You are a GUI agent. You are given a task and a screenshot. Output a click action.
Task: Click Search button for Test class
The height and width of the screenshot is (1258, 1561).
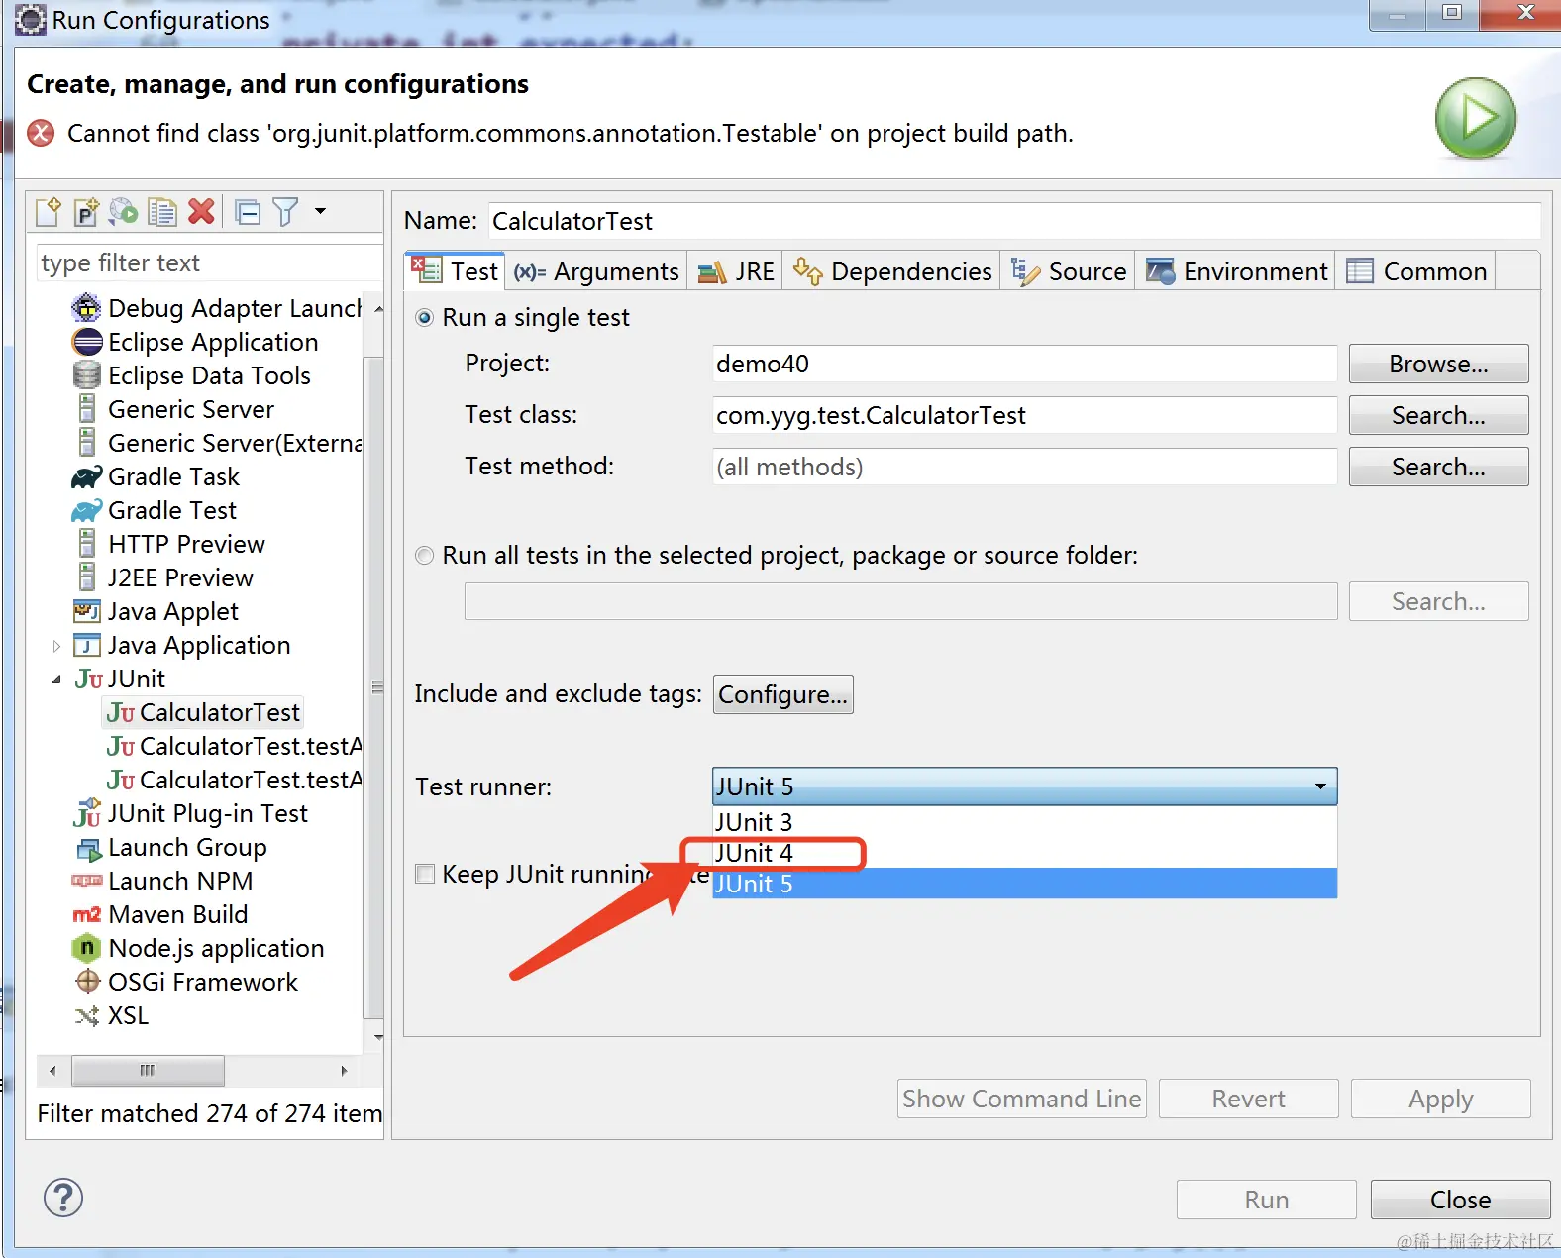pyautogui.click(x=1438, y=415)
